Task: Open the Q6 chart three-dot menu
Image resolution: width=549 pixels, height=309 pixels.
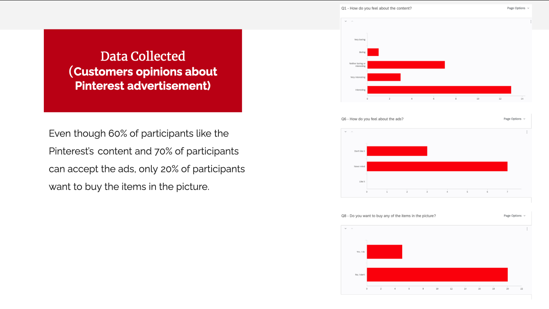Action: point(527,132)
